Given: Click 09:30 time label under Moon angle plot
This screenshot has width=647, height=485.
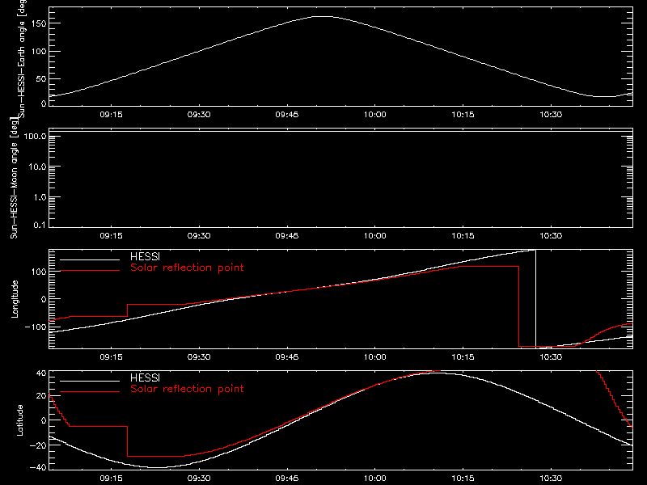Looking at the screenshot, I should coord(199,236).
